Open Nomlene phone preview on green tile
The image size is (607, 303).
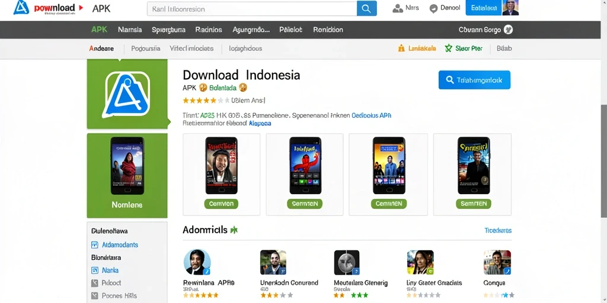[127, 166]
